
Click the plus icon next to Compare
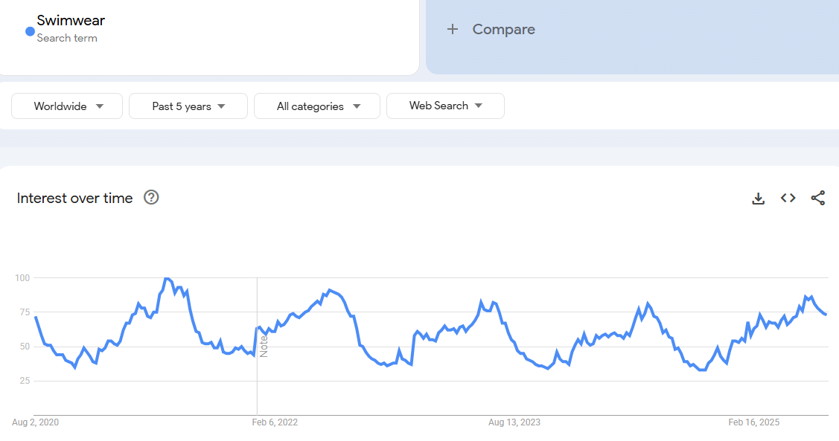pos(452,30)
